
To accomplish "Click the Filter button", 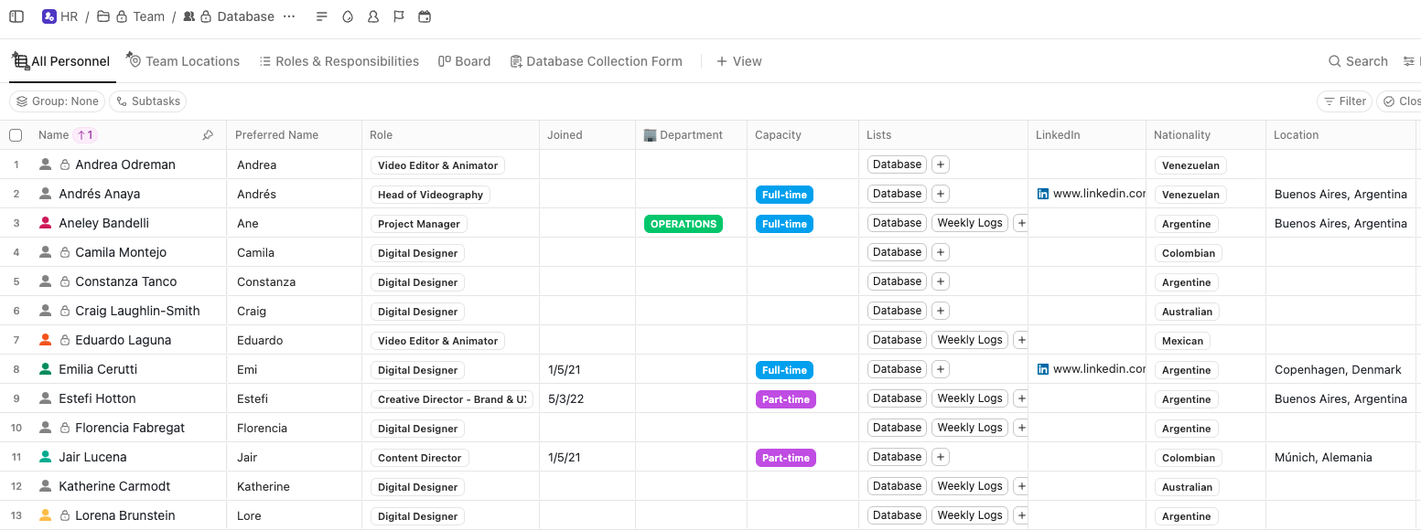I will click(x=1343, y=101).
